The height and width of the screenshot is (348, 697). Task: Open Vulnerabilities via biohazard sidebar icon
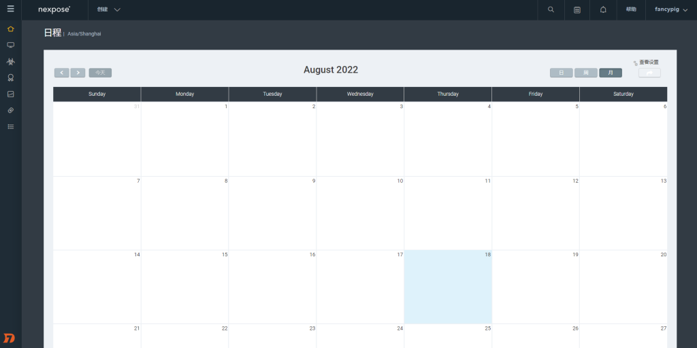pos(11,61)
